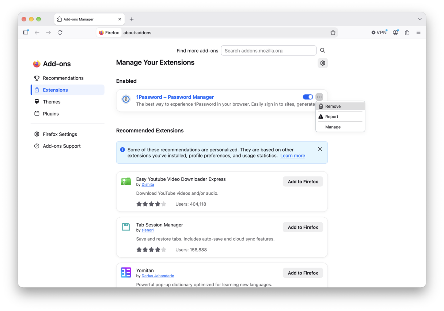This screenshot has width=444, height=311.
Task: Add Easy Youtube Video Downloader to Firefox
Action: tap(303, 182)
